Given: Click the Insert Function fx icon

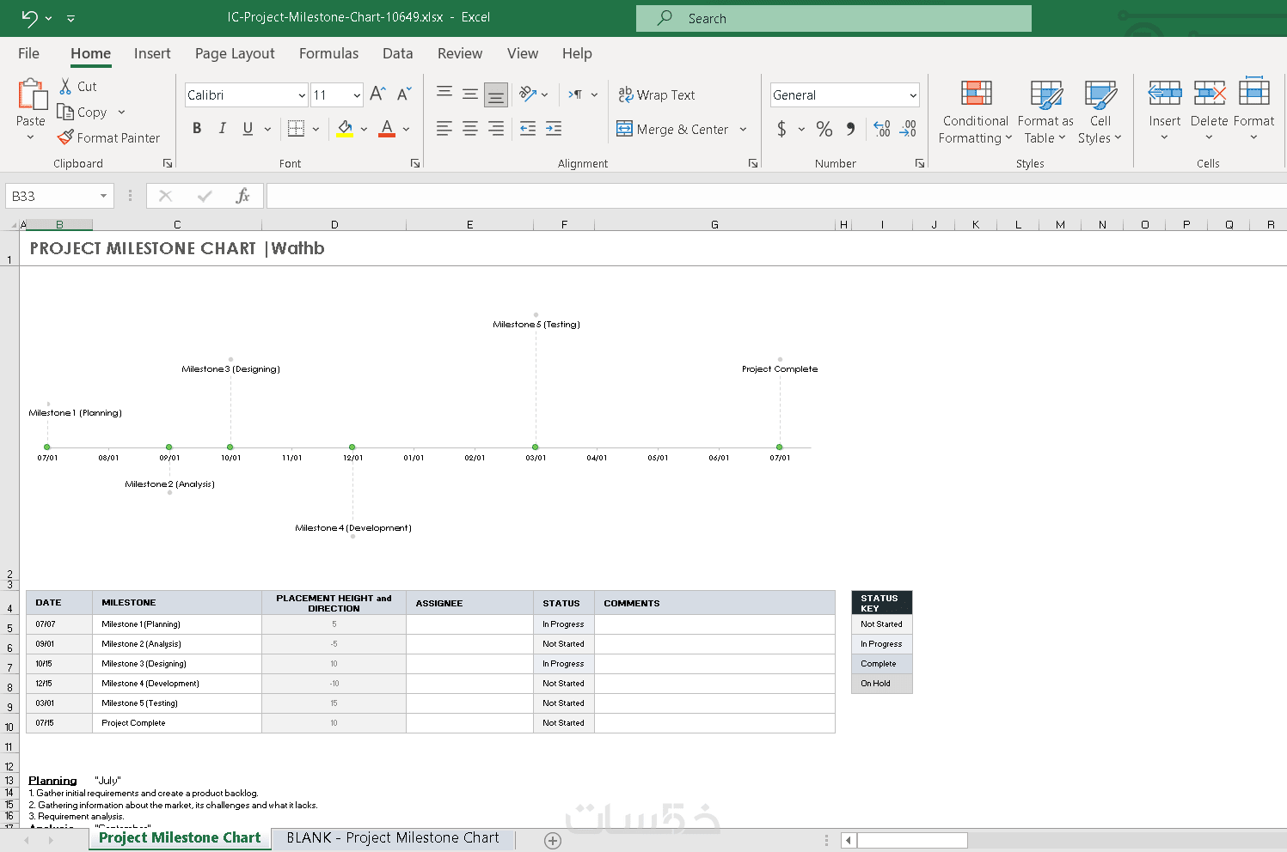Looking at the screenshot, I should click(242, 197).
